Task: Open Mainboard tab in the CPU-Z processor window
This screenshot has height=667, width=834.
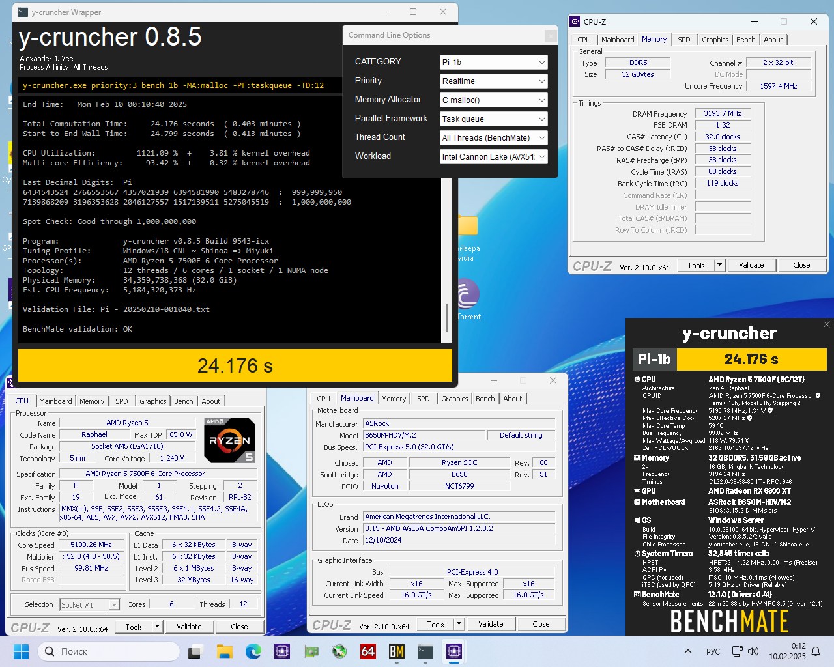Action: 55,401
